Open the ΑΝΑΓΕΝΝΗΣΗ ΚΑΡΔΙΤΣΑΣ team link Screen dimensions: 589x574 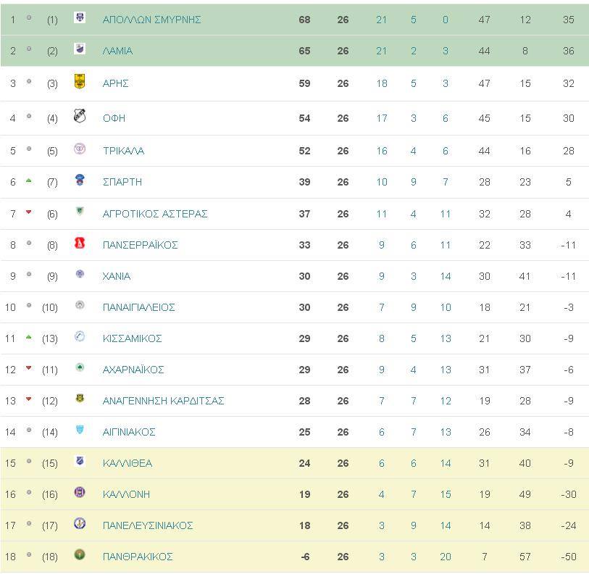pyautogui.click(x=164, y=401)
